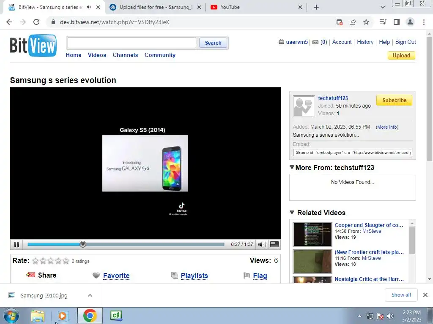Viewport: 433px width, 324px height.
Task: Open the media control icon in toolbar
Action: coord(383,22)
